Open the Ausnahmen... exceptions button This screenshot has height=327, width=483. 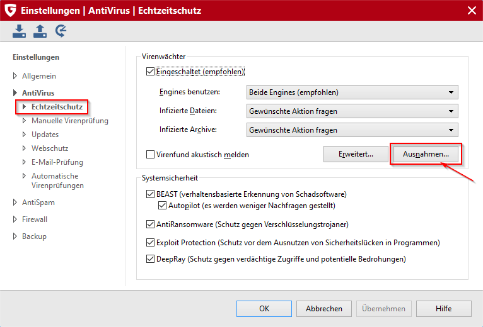click(x=426, y=154)
